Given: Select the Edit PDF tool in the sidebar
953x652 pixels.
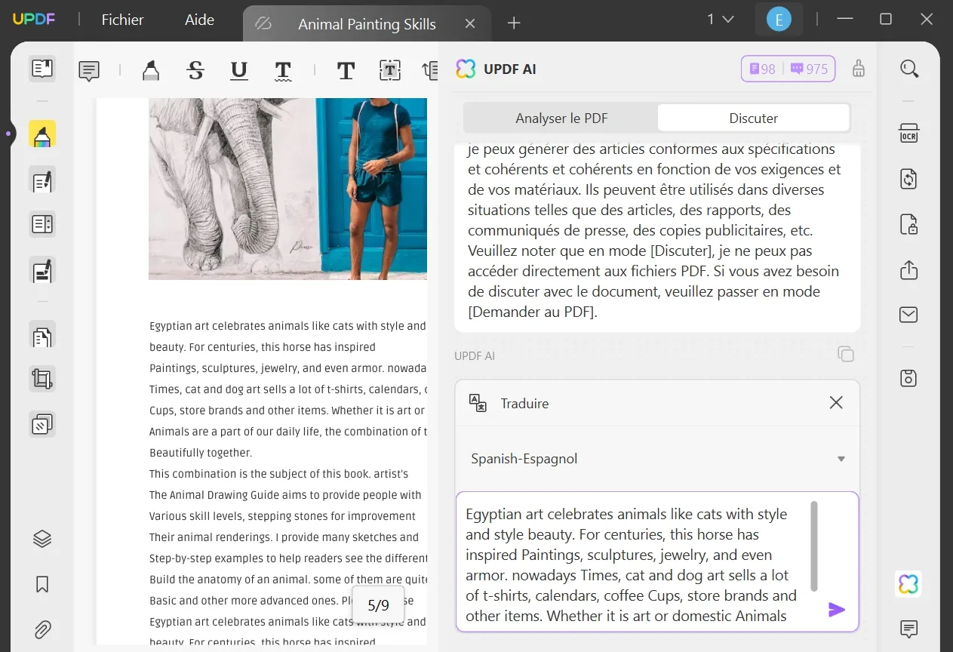Looking at the screenshot, I should [x=42, y=180].
